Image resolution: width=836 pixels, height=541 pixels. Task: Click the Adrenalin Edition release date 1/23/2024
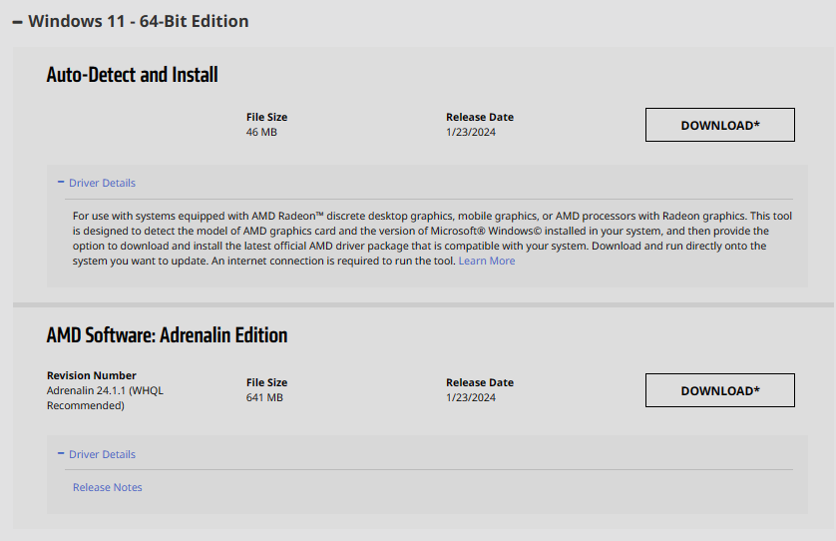(471, 398)
